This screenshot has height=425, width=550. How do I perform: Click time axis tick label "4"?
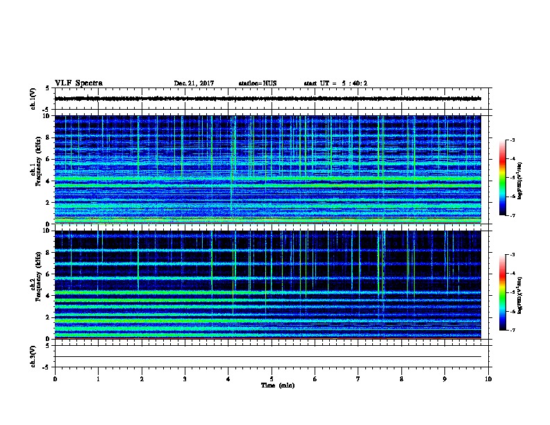228,379
